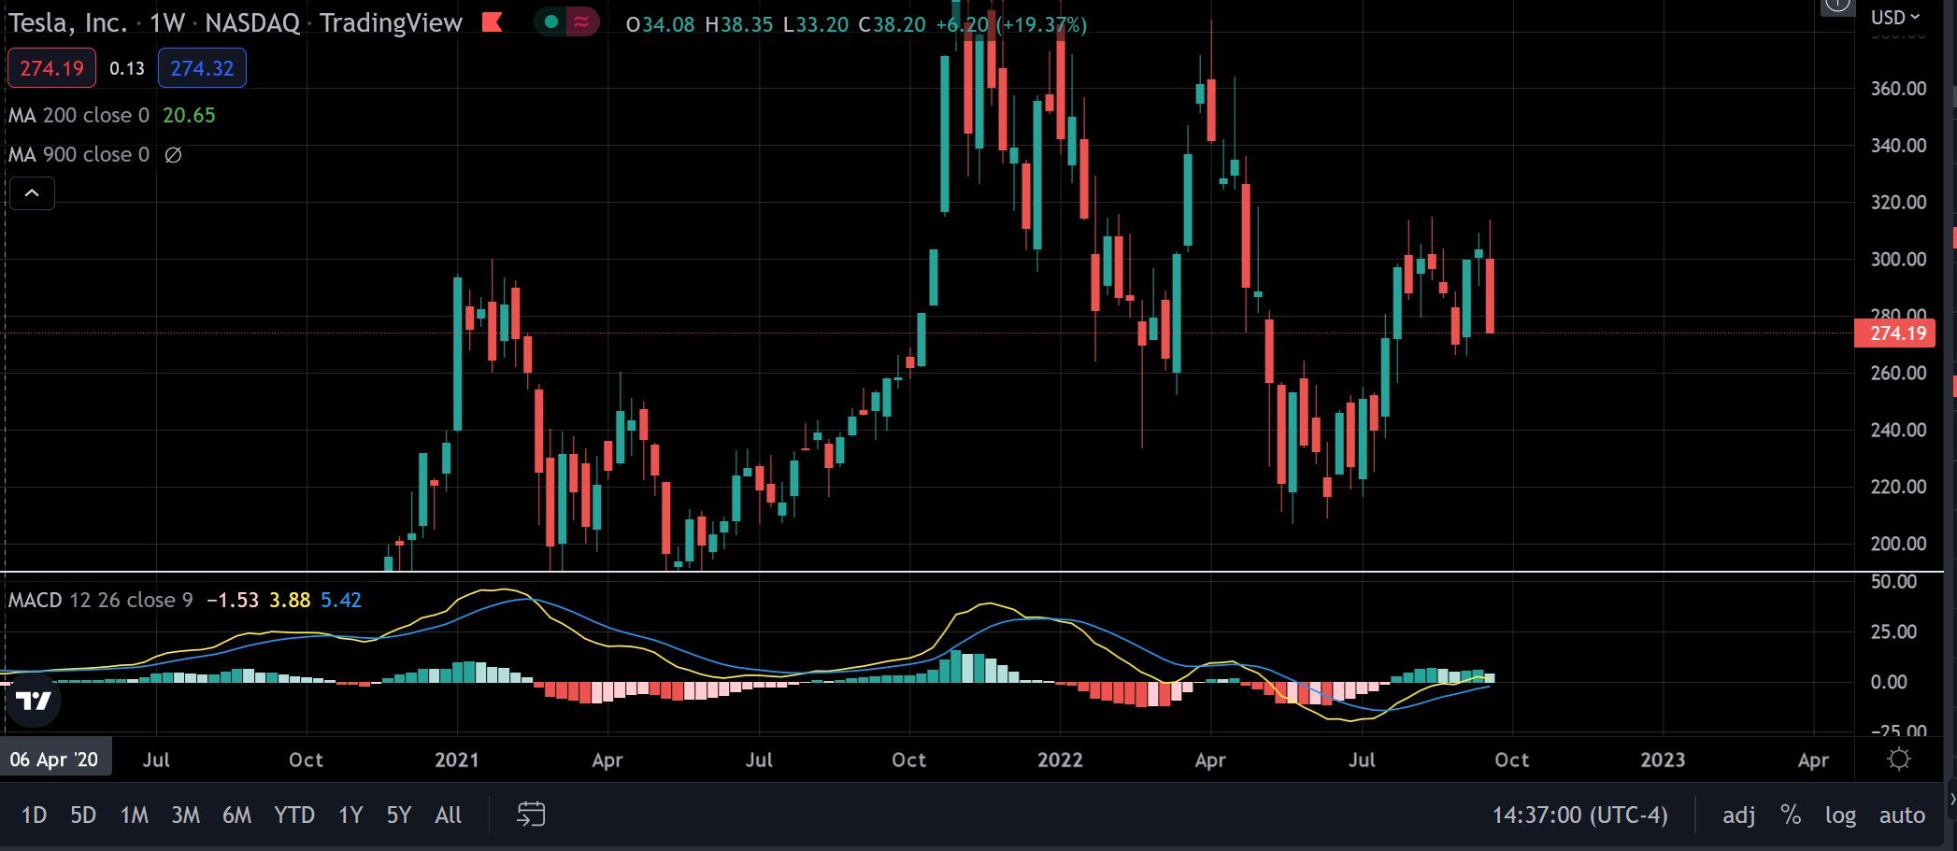This screenshot has width=1957, height=851.
Task: Click the MA 200 value 20.65
Action: (x=189, y=115)
